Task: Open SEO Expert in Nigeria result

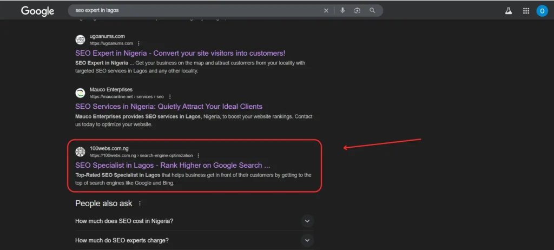Action: click(x=180, y=53)
